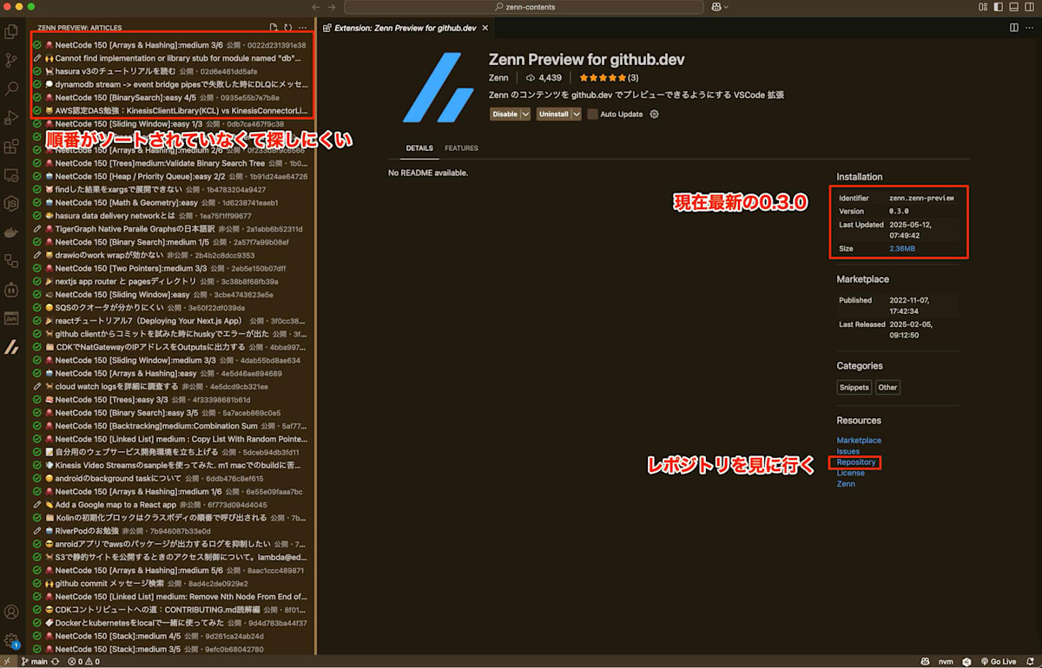Disable the Zenn Preview extension

505,114
